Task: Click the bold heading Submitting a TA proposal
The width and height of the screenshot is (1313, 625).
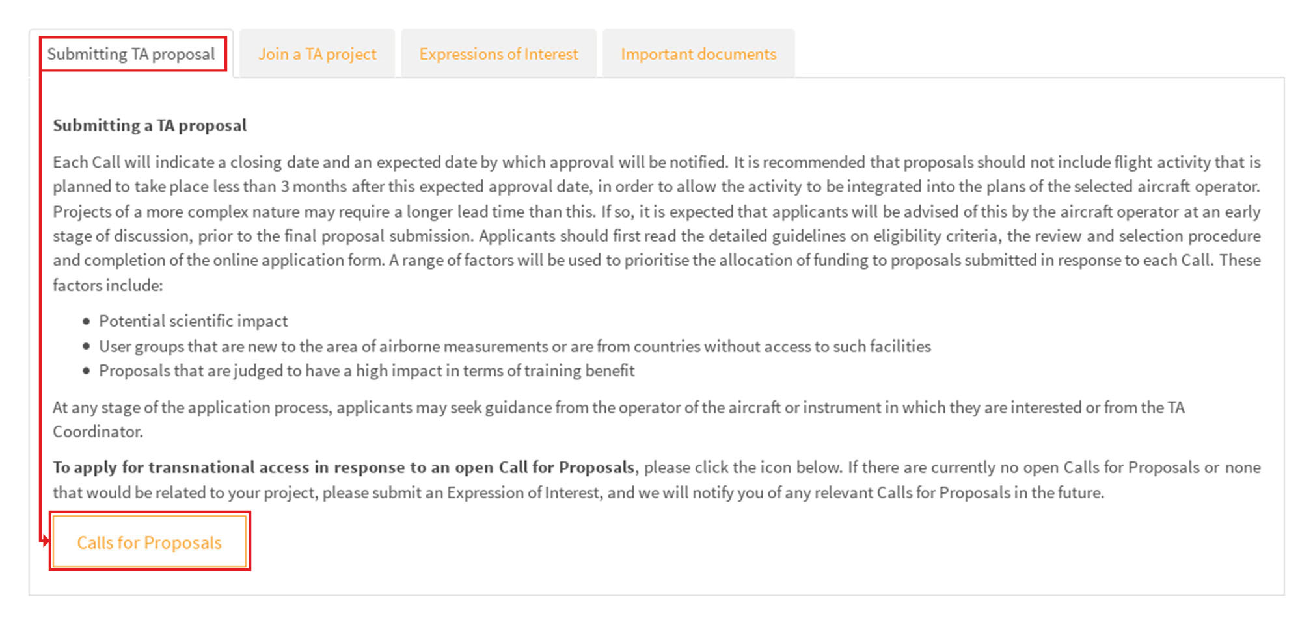Action: (x=150, y=125)
